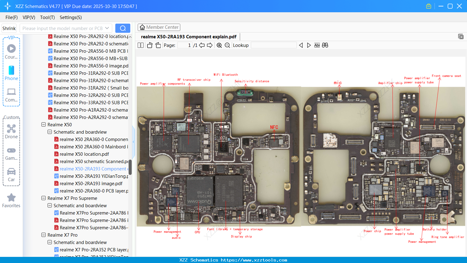Collapse the Realme X50 tree node

[44, 125]
